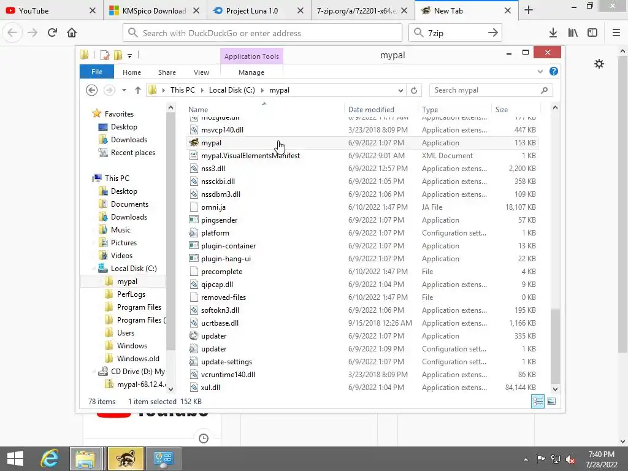
Task: Switch to KMSpico Download tab
Action: click(x=154, y=11)
